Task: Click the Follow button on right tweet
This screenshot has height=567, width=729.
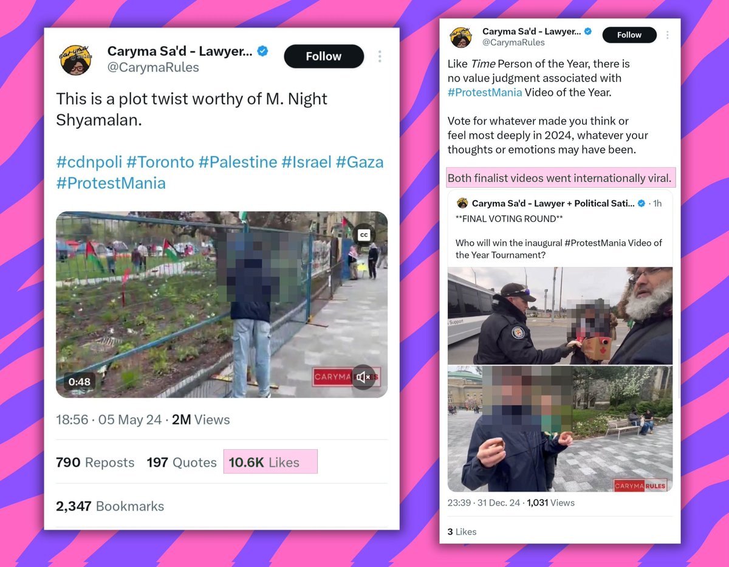Action: tap(629, 35)
